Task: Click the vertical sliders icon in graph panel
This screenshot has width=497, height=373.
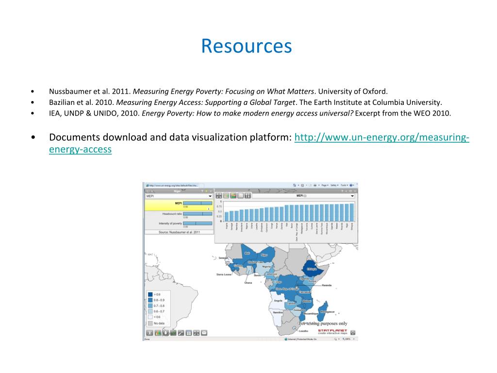Action: click(248, 196)
